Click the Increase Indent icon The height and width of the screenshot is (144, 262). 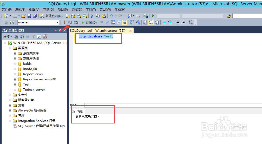point(183,22)
